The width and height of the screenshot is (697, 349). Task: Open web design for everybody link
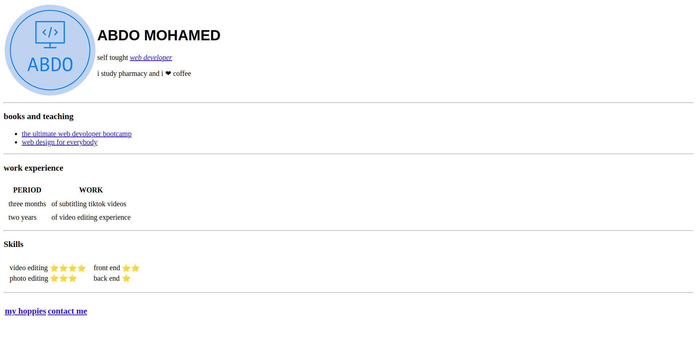click(60, 142)
